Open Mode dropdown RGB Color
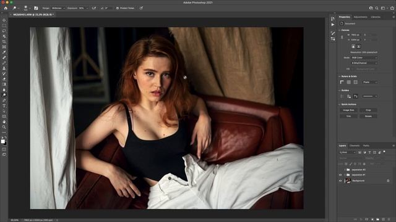The image size is (396, 222). pyautogui.click(x=364, y=57)
